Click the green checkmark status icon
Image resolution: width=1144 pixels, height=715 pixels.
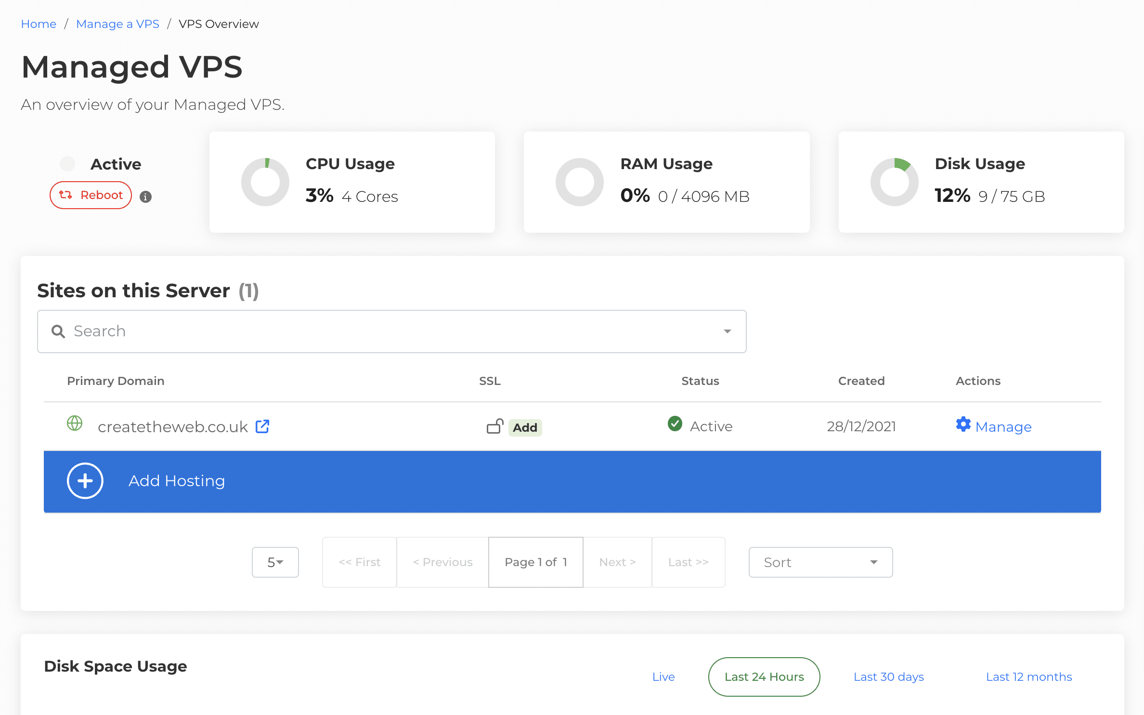675,424
